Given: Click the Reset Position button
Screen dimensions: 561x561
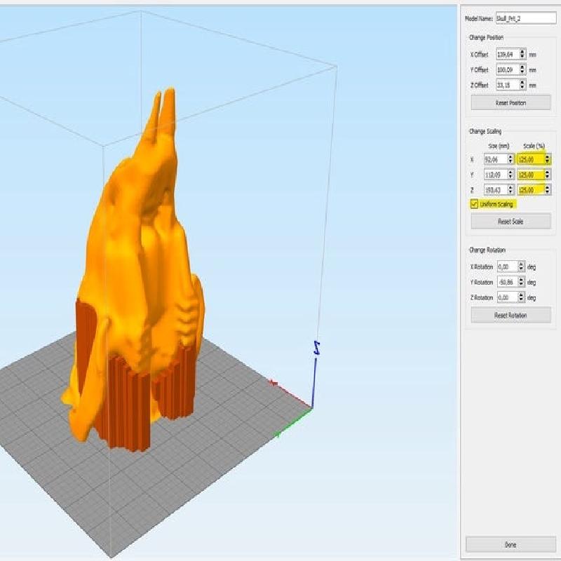Looking at the screenshot, I should [x=511, y=102].
